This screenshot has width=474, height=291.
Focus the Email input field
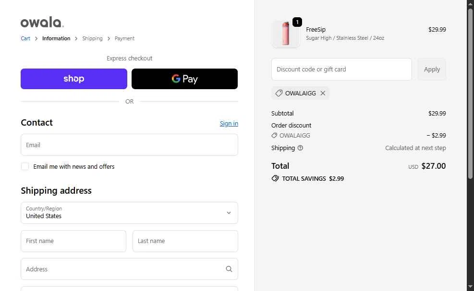(129, 145)
